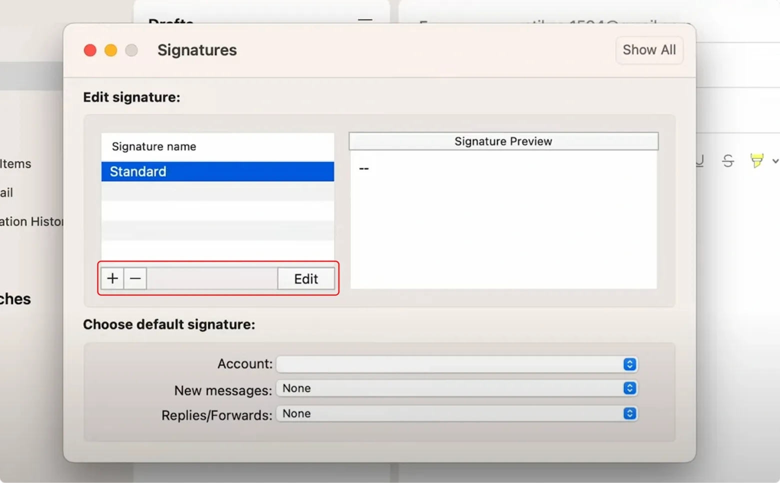Click the Signature name column header

pyautogui.click(x=217, y=146)
